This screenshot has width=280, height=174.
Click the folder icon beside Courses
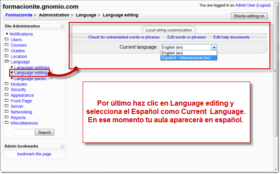click(7, 45)
